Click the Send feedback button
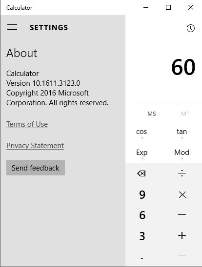Viewport: 202px width, 267px height. coord(36,168)
